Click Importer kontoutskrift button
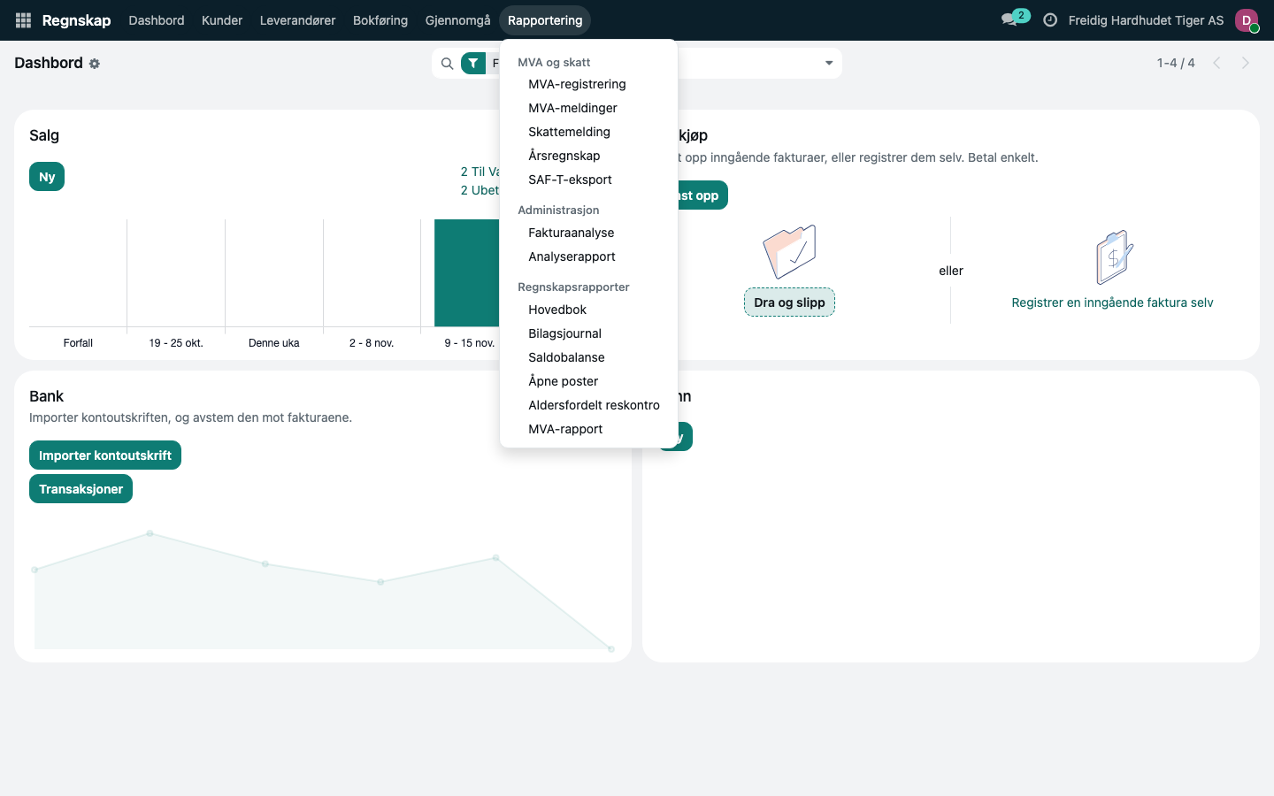 (105, 455)
